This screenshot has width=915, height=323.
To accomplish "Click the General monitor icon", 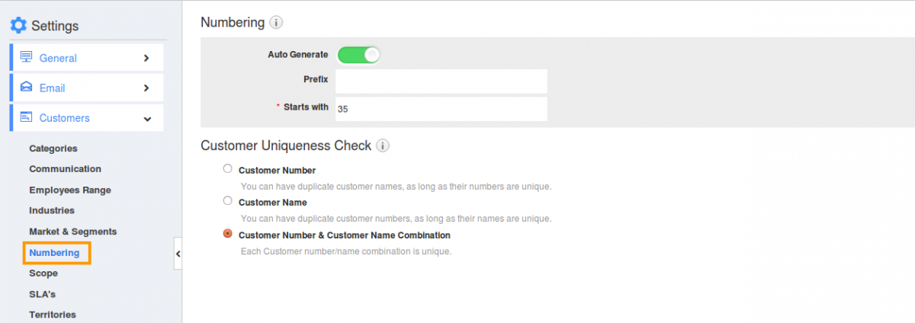I will pyautogui.click(x=27, y=57).
